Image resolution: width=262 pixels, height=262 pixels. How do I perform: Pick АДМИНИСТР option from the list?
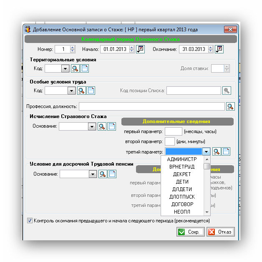point(181,159)
